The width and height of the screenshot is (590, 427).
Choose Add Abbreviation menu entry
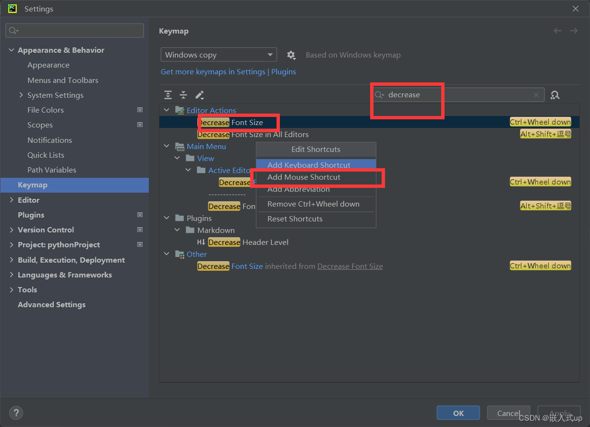[316, 189]
